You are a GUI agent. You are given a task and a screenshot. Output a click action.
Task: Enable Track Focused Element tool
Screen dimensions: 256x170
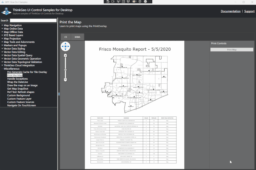pyautogui.click(x=128, y=1)
